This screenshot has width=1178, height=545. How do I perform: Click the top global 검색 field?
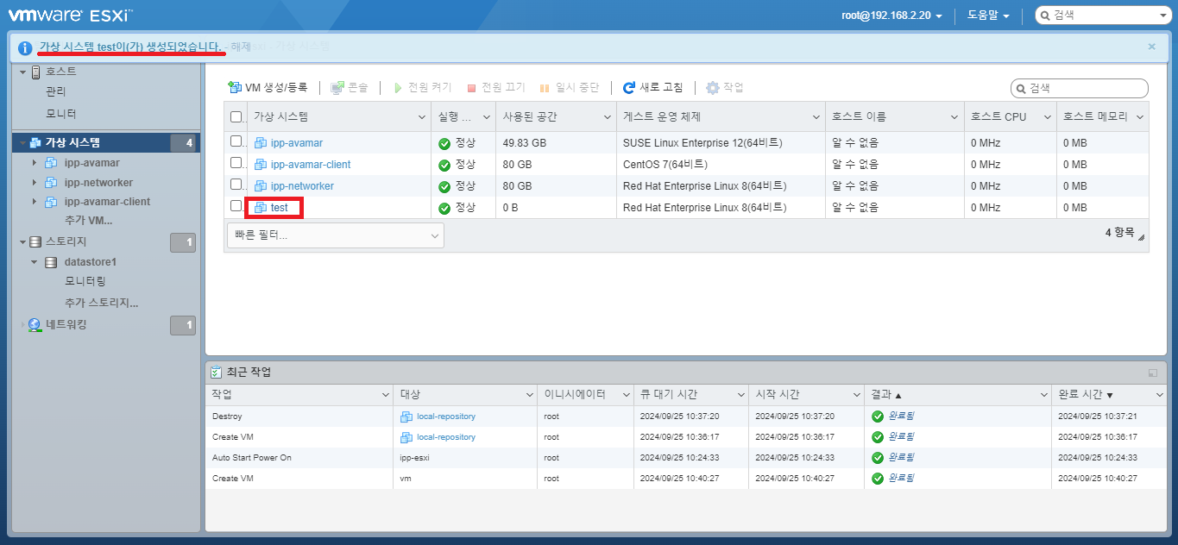click(x=1101, y=16)
